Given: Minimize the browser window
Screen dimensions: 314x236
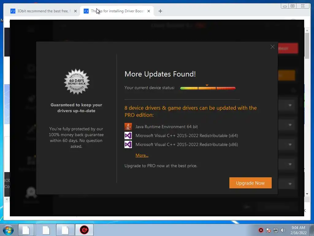Looking at the screenshot, I should pyautogui.click(x=285, y=6).
